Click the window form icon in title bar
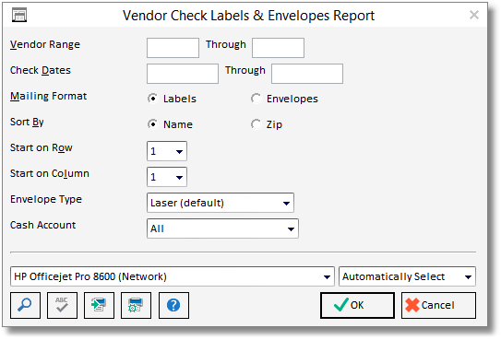 pos(19,16)
